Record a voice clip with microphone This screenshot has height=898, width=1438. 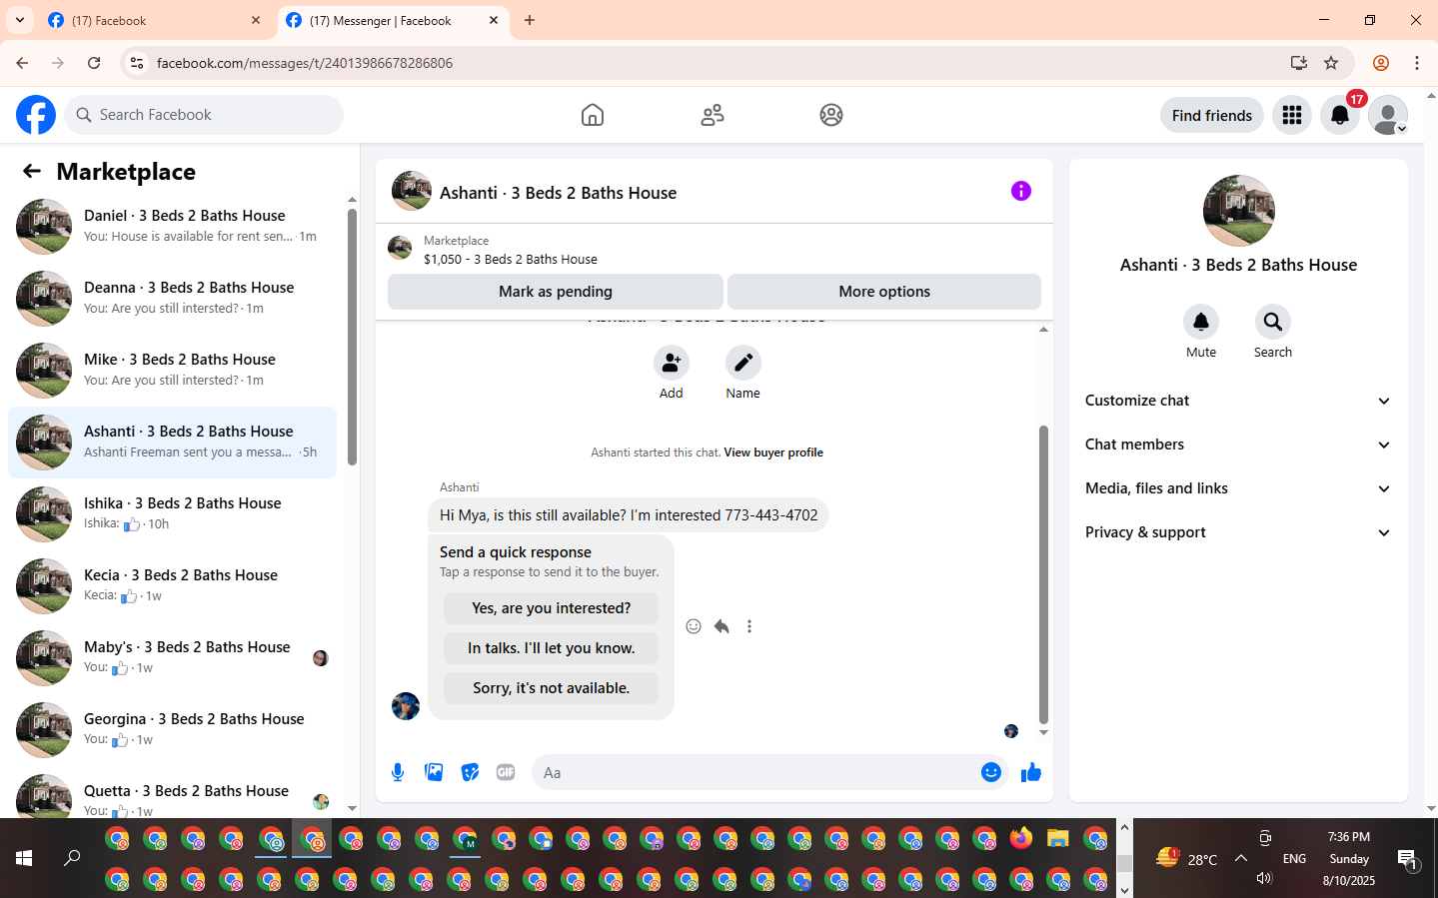pos(398,772)
